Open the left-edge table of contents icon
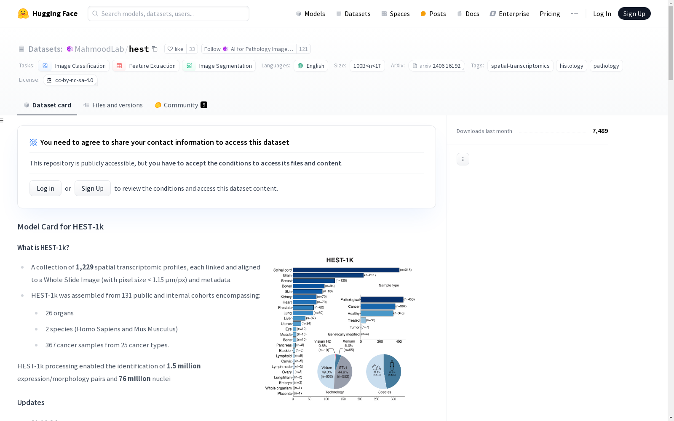This screenshot has width=674, height=421. [x=2, y=120]
